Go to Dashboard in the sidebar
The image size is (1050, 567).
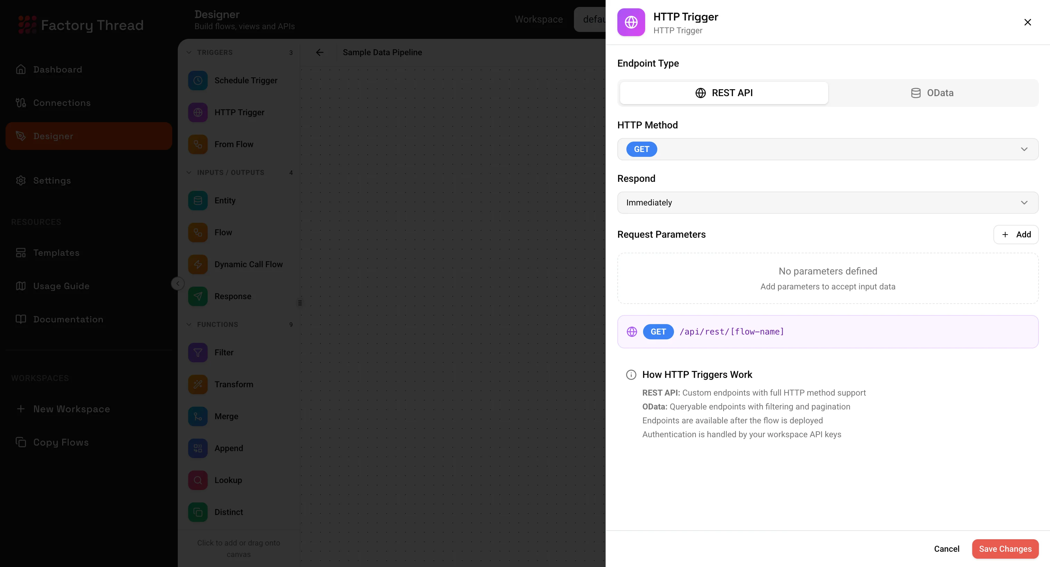point(58,69)
